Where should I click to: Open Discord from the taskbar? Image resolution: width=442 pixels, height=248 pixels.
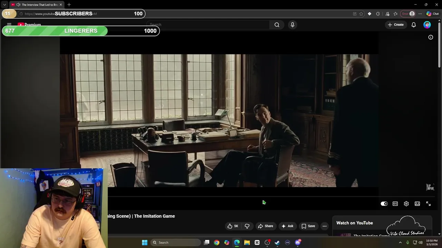click(x=298, y=242)
